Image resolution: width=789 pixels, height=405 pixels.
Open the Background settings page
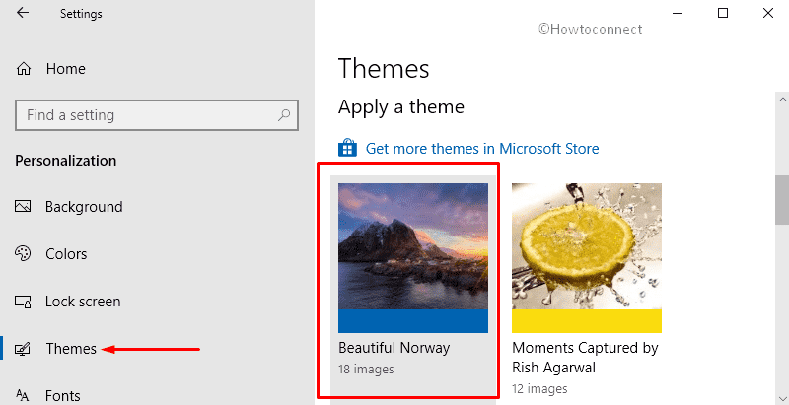coord(84,207)
